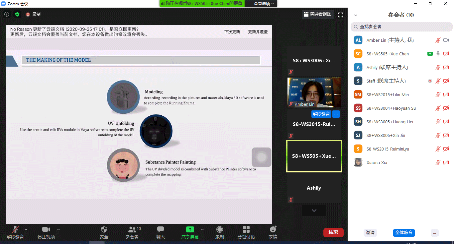Click Substance Painter face image

123,165
